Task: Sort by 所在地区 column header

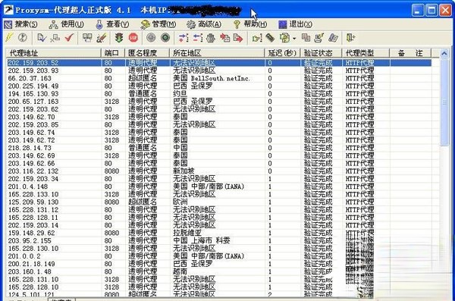Action: click(x=217, y=53)
